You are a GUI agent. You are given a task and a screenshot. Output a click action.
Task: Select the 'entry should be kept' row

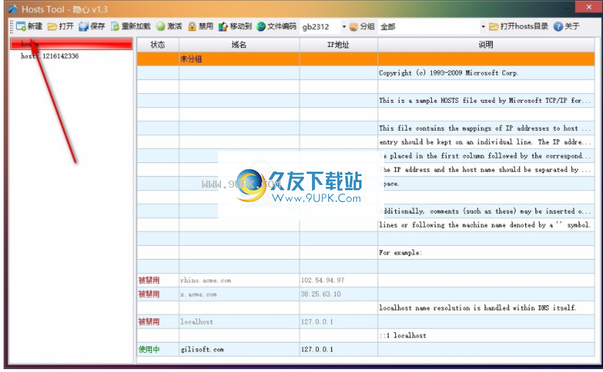[x=366, y=142]
